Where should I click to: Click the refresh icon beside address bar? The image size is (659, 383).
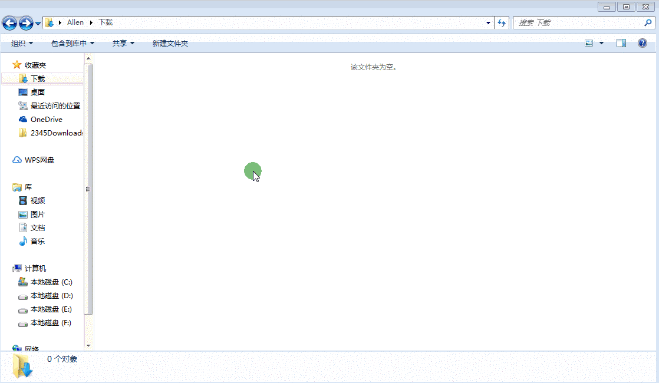[502, 22]
